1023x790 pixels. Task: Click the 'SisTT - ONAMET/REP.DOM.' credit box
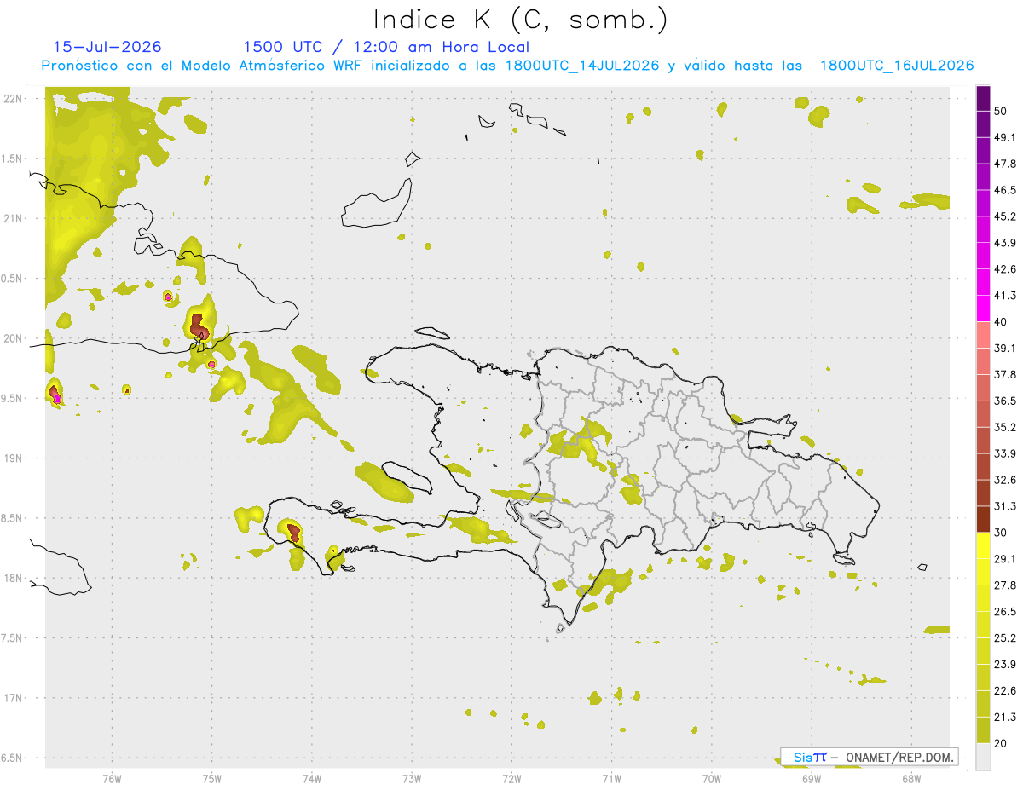tap(870, 757)
